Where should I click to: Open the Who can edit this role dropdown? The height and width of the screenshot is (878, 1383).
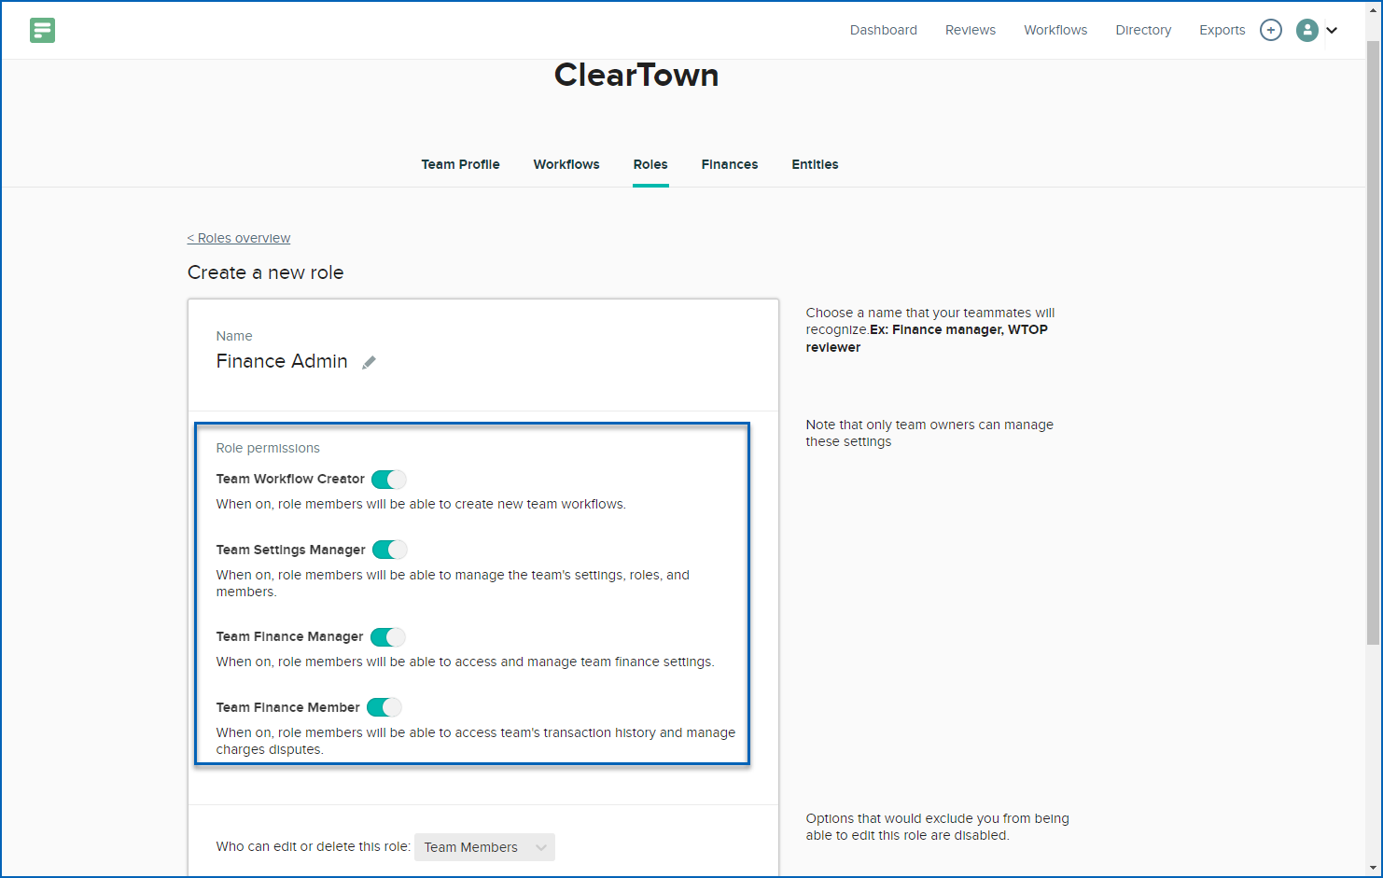tap(484, 846)
